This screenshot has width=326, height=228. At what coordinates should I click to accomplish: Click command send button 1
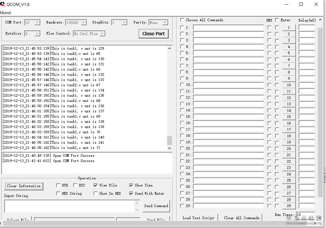tap(289, 27)
